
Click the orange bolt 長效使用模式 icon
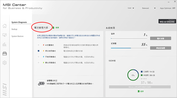click(43, 51)
